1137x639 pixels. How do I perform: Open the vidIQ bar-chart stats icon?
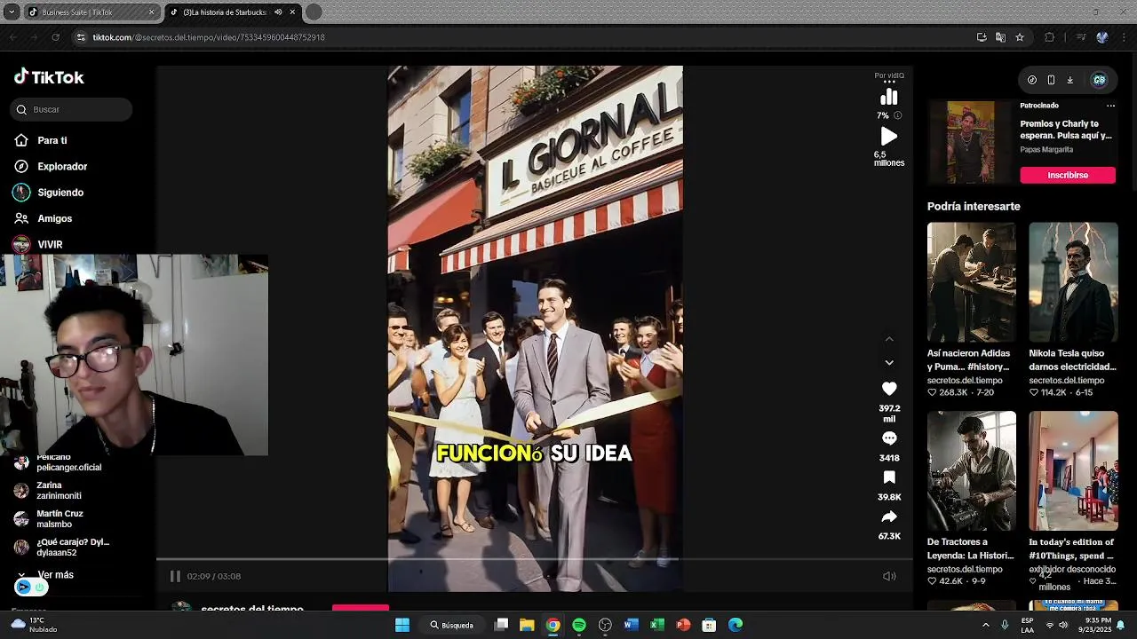point(889,97)
